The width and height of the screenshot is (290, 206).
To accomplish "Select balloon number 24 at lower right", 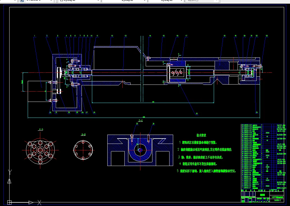I will (257, 112).
